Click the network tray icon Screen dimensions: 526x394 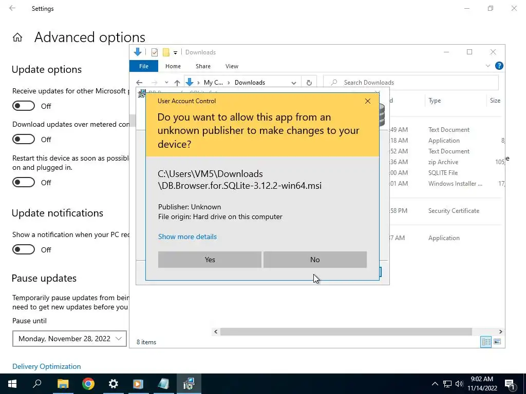coord(447,384)
